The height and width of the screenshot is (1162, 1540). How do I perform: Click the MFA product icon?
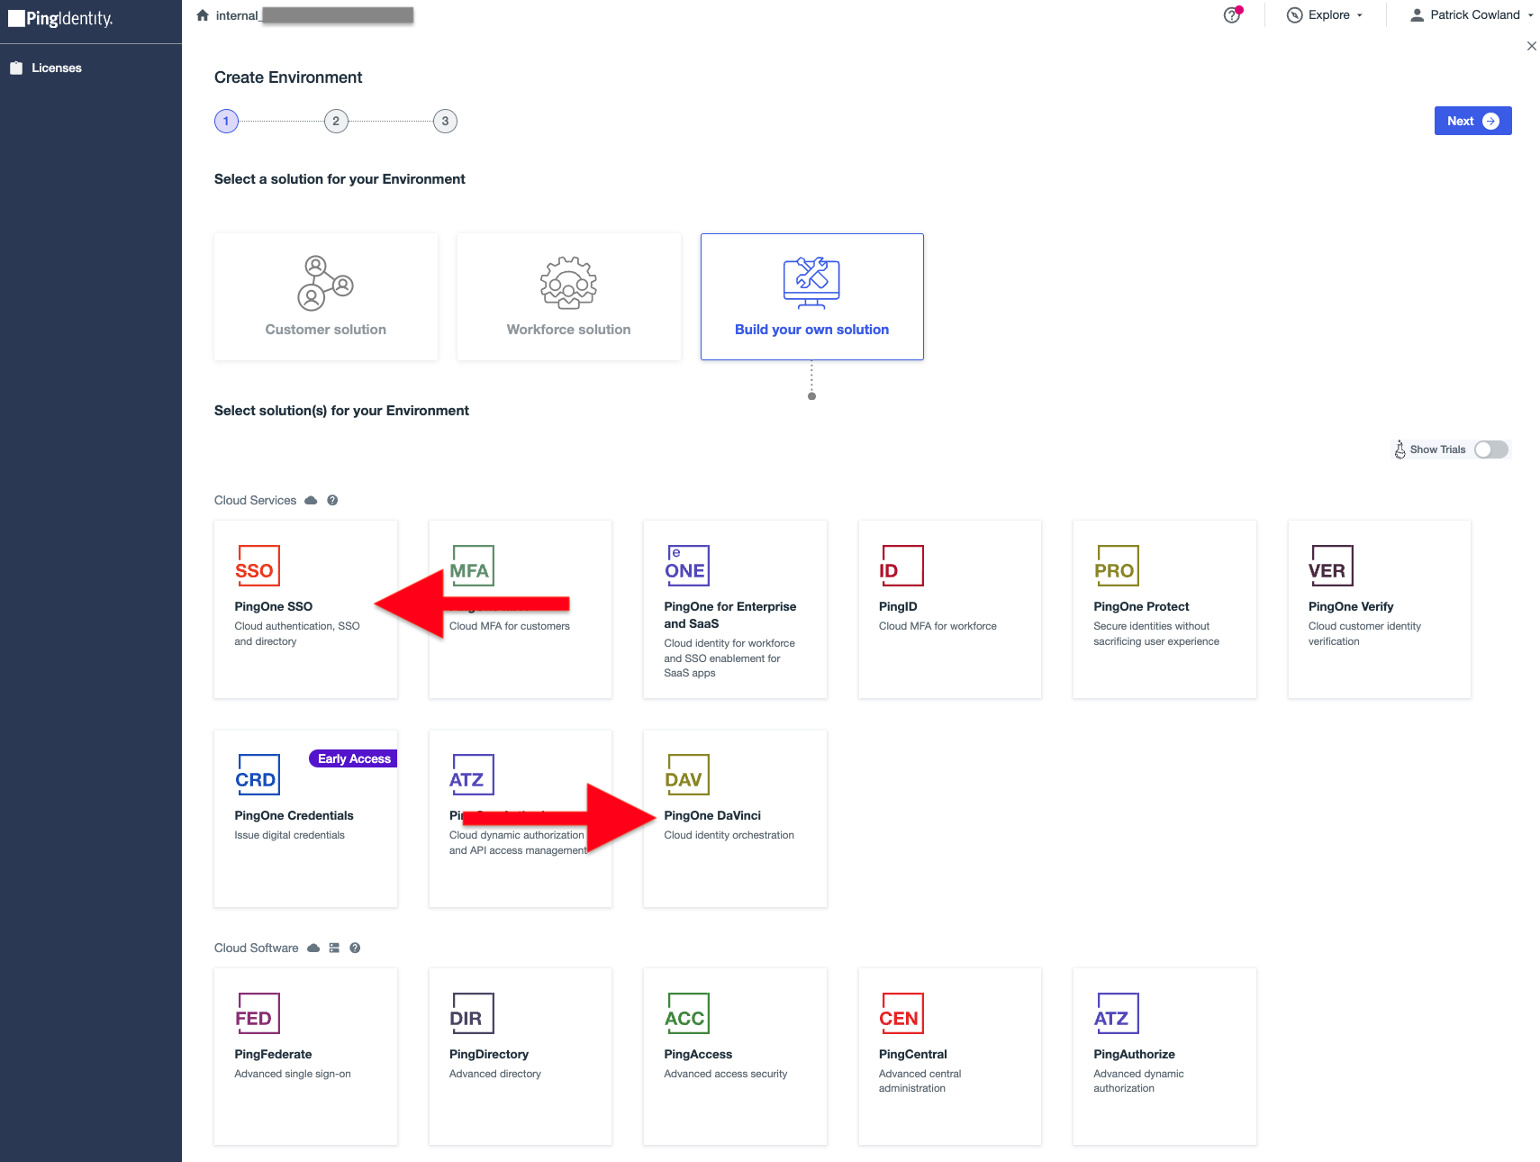pyautogui.click(x=472, y=566)
